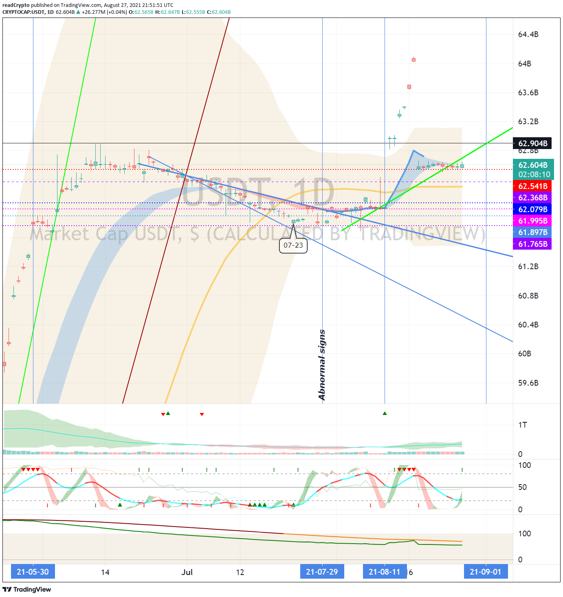
Task: Click the countdown 02:08:10 label
Action: pos(534,174)
